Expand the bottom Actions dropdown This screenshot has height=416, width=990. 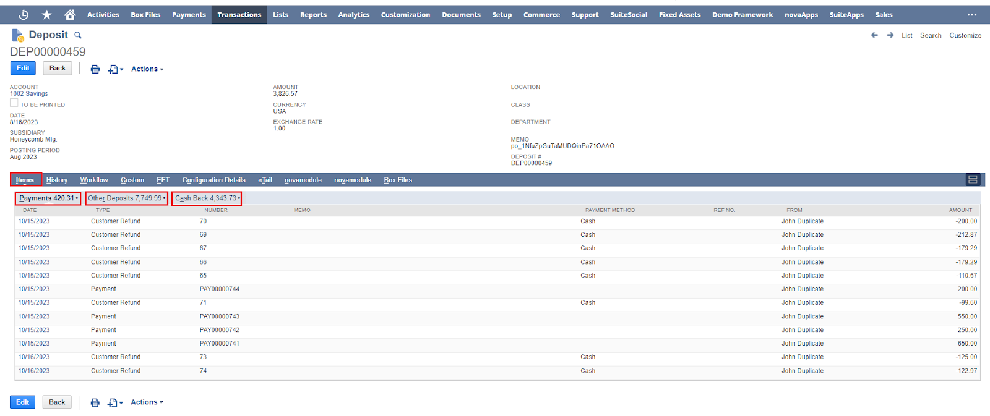(147, 402)
